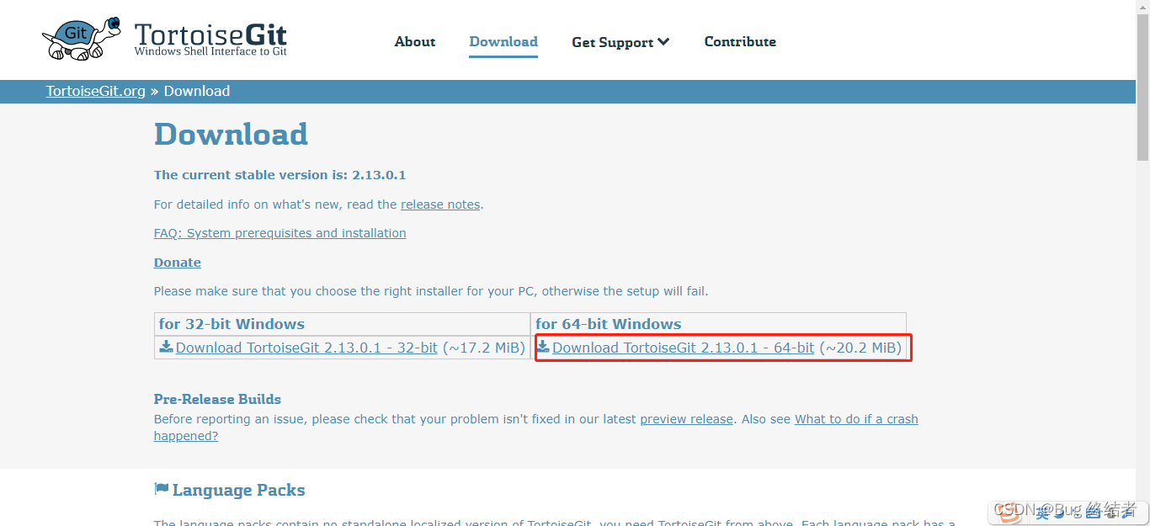Click the TortoiseGit.org breadcrumb link
The image size is (1150, 526).
click(96, 91)
